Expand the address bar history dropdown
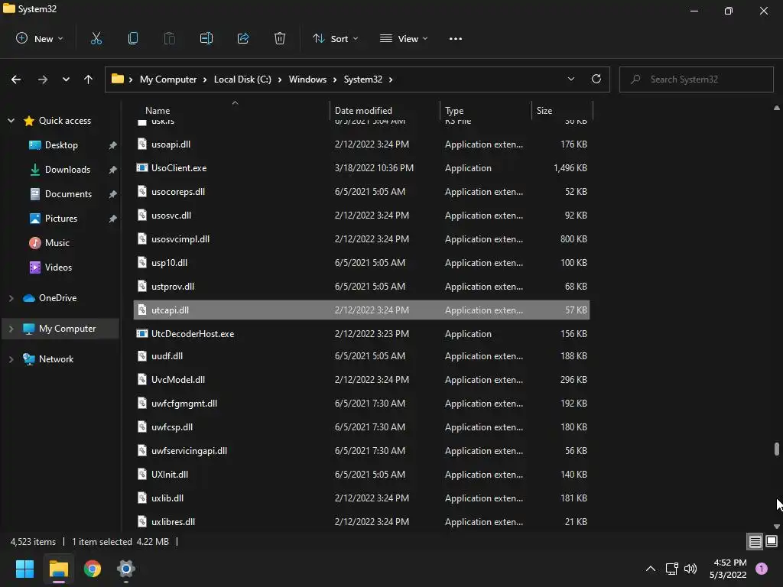Viewport: 783px width, 587px height. click(x=570, y=79)
